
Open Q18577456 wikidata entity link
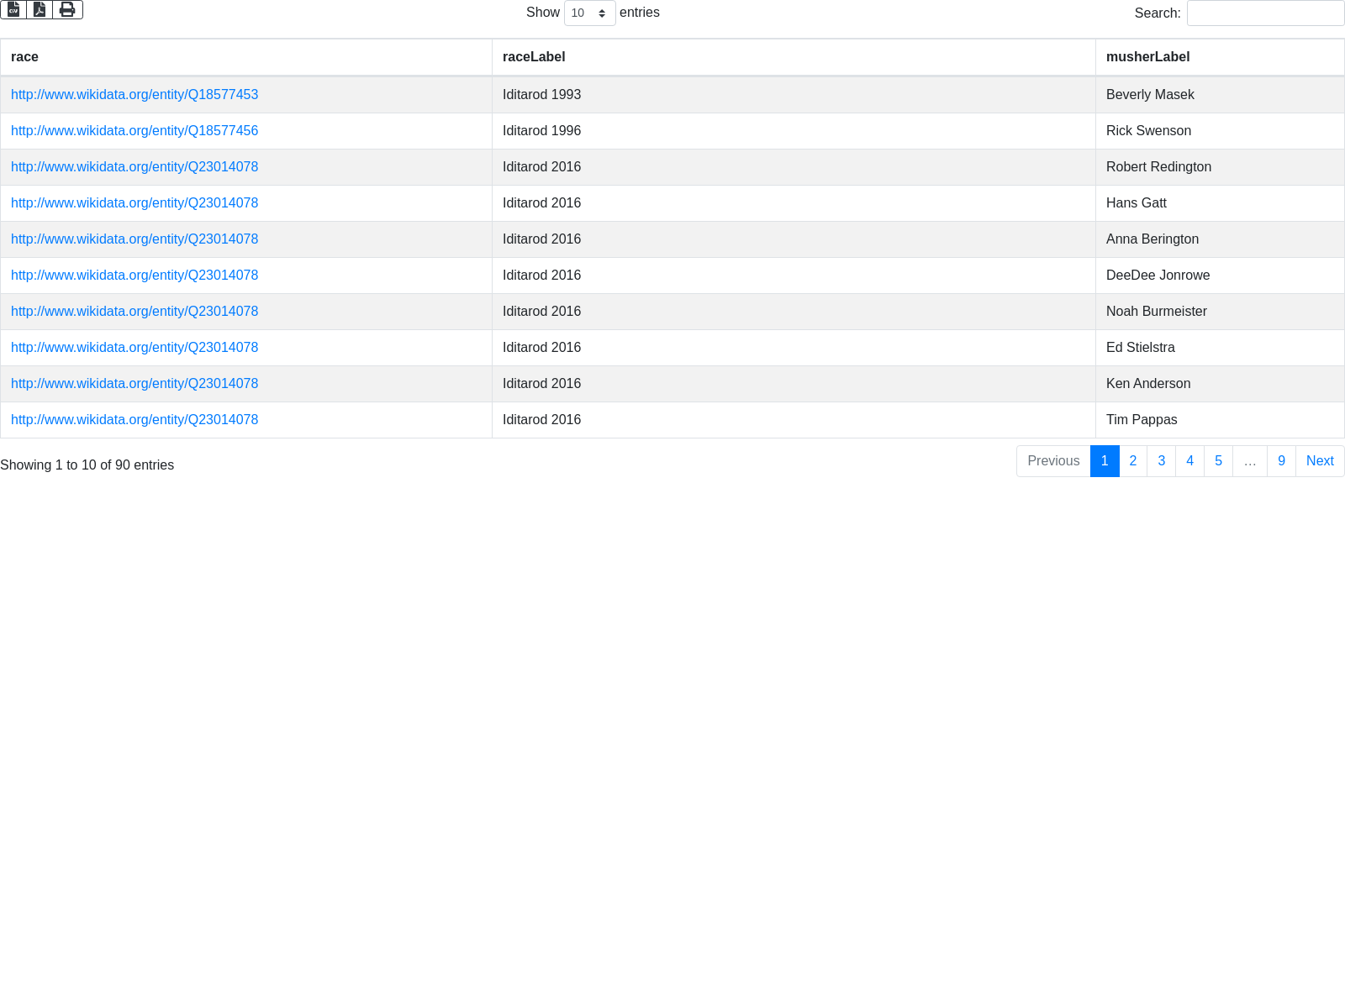coord(134,131)
